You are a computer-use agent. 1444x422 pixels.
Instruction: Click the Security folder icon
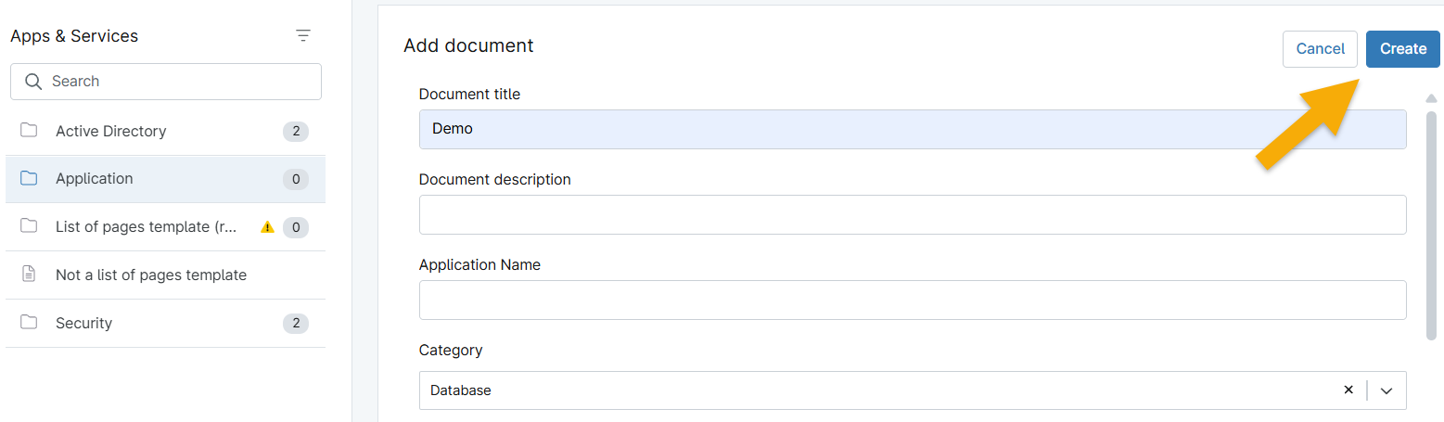click(x=29, y=323)
